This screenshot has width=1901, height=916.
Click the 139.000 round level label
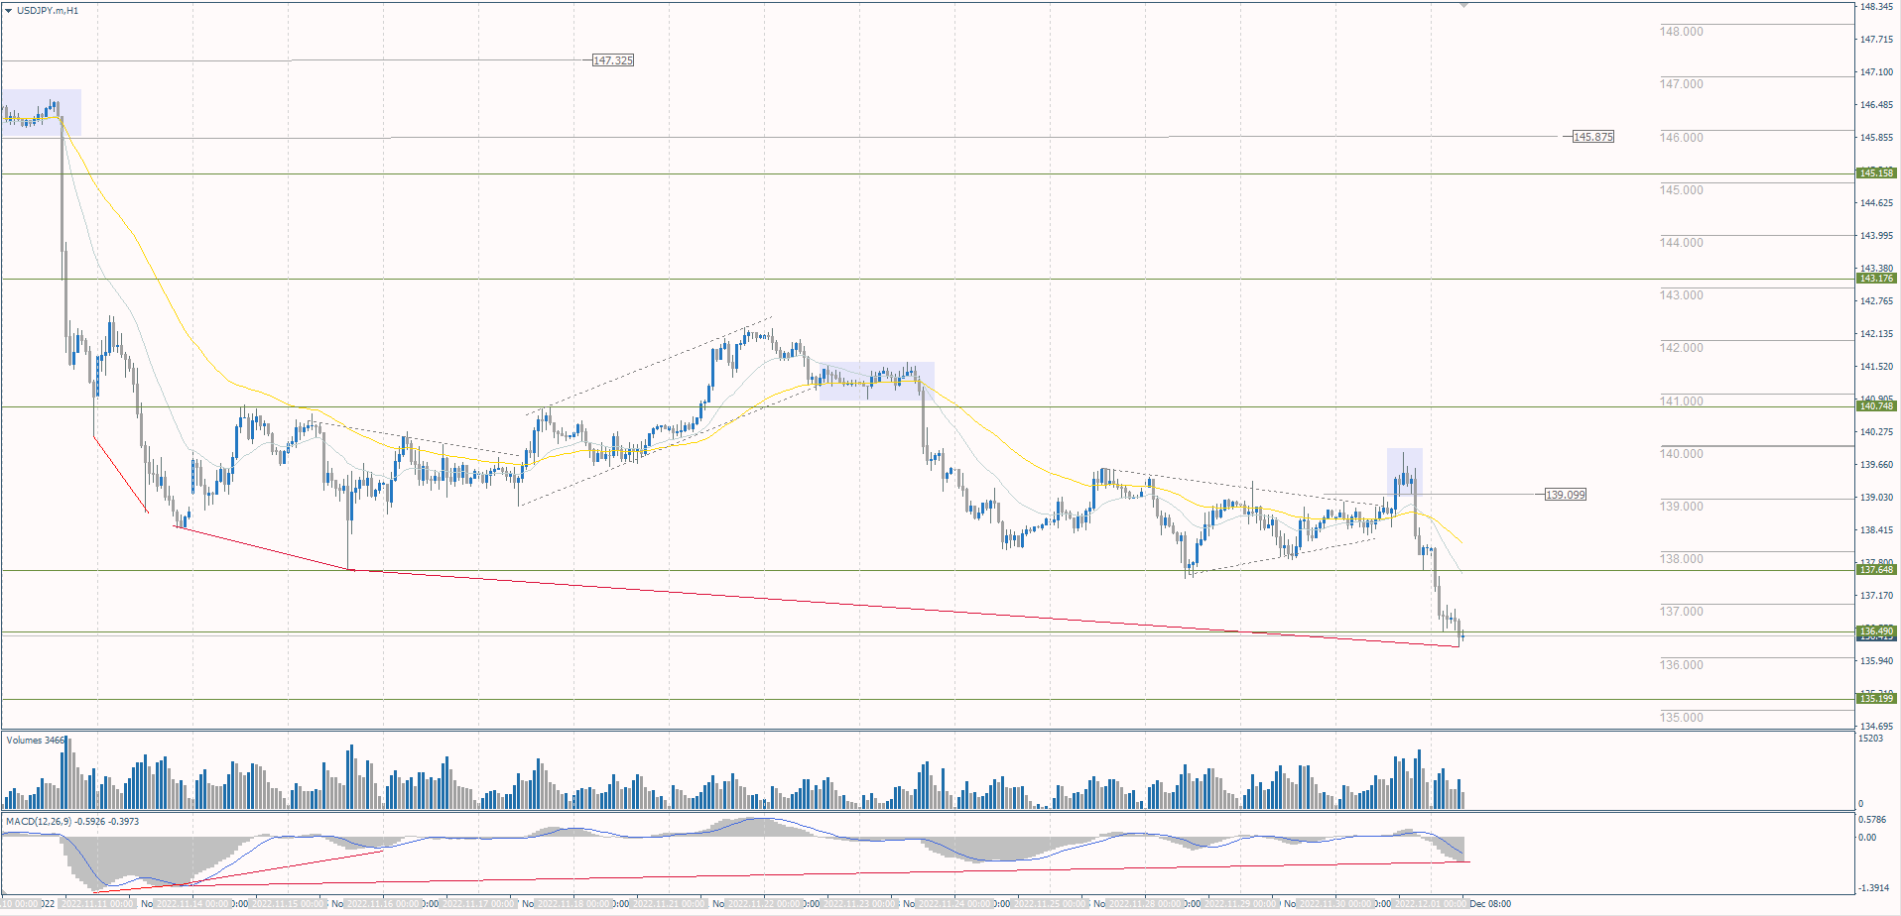coord(1681,507)
